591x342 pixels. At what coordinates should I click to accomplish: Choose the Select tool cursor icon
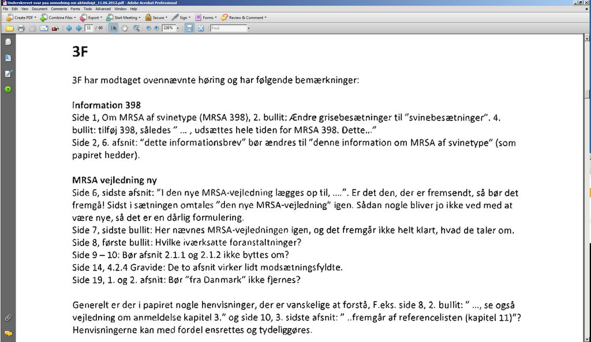point(113,28)
